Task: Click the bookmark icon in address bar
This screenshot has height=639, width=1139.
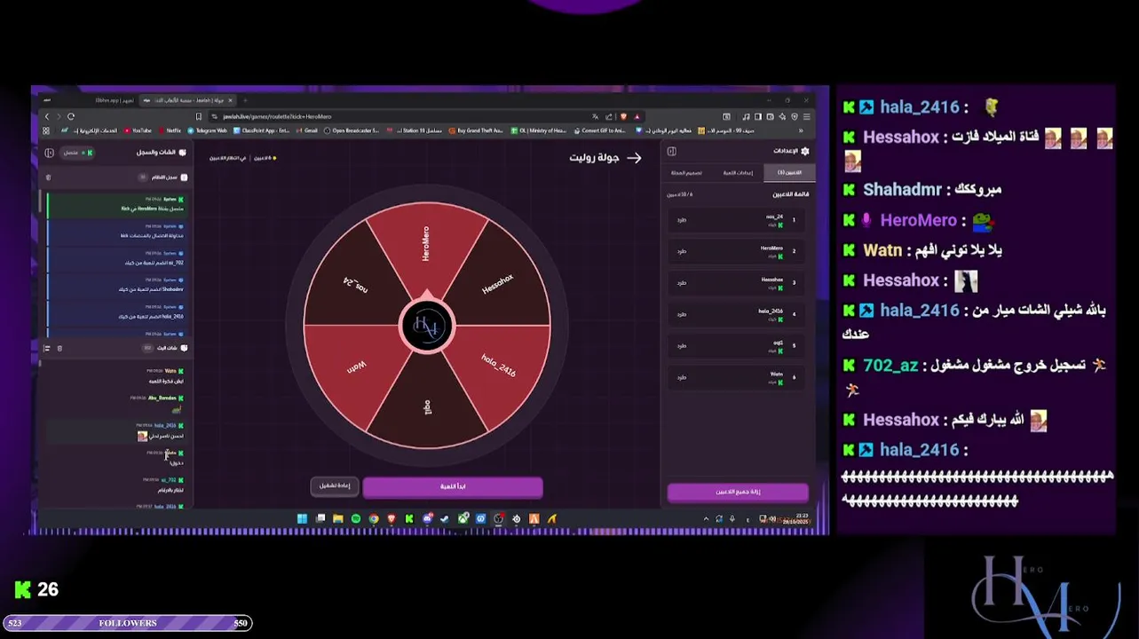Action: tap(199, 116)
